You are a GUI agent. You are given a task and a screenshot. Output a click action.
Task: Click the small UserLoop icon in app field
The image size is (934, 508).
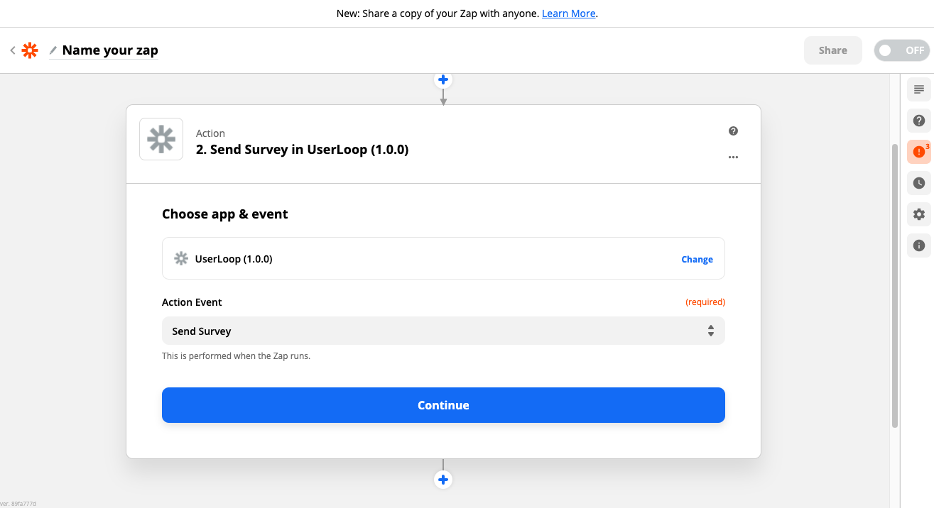(x=181, y=259)
